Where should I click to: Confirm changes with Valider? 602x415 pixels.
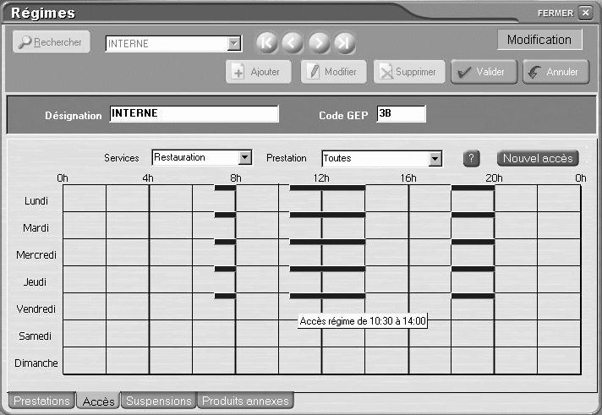pos(484,72)
